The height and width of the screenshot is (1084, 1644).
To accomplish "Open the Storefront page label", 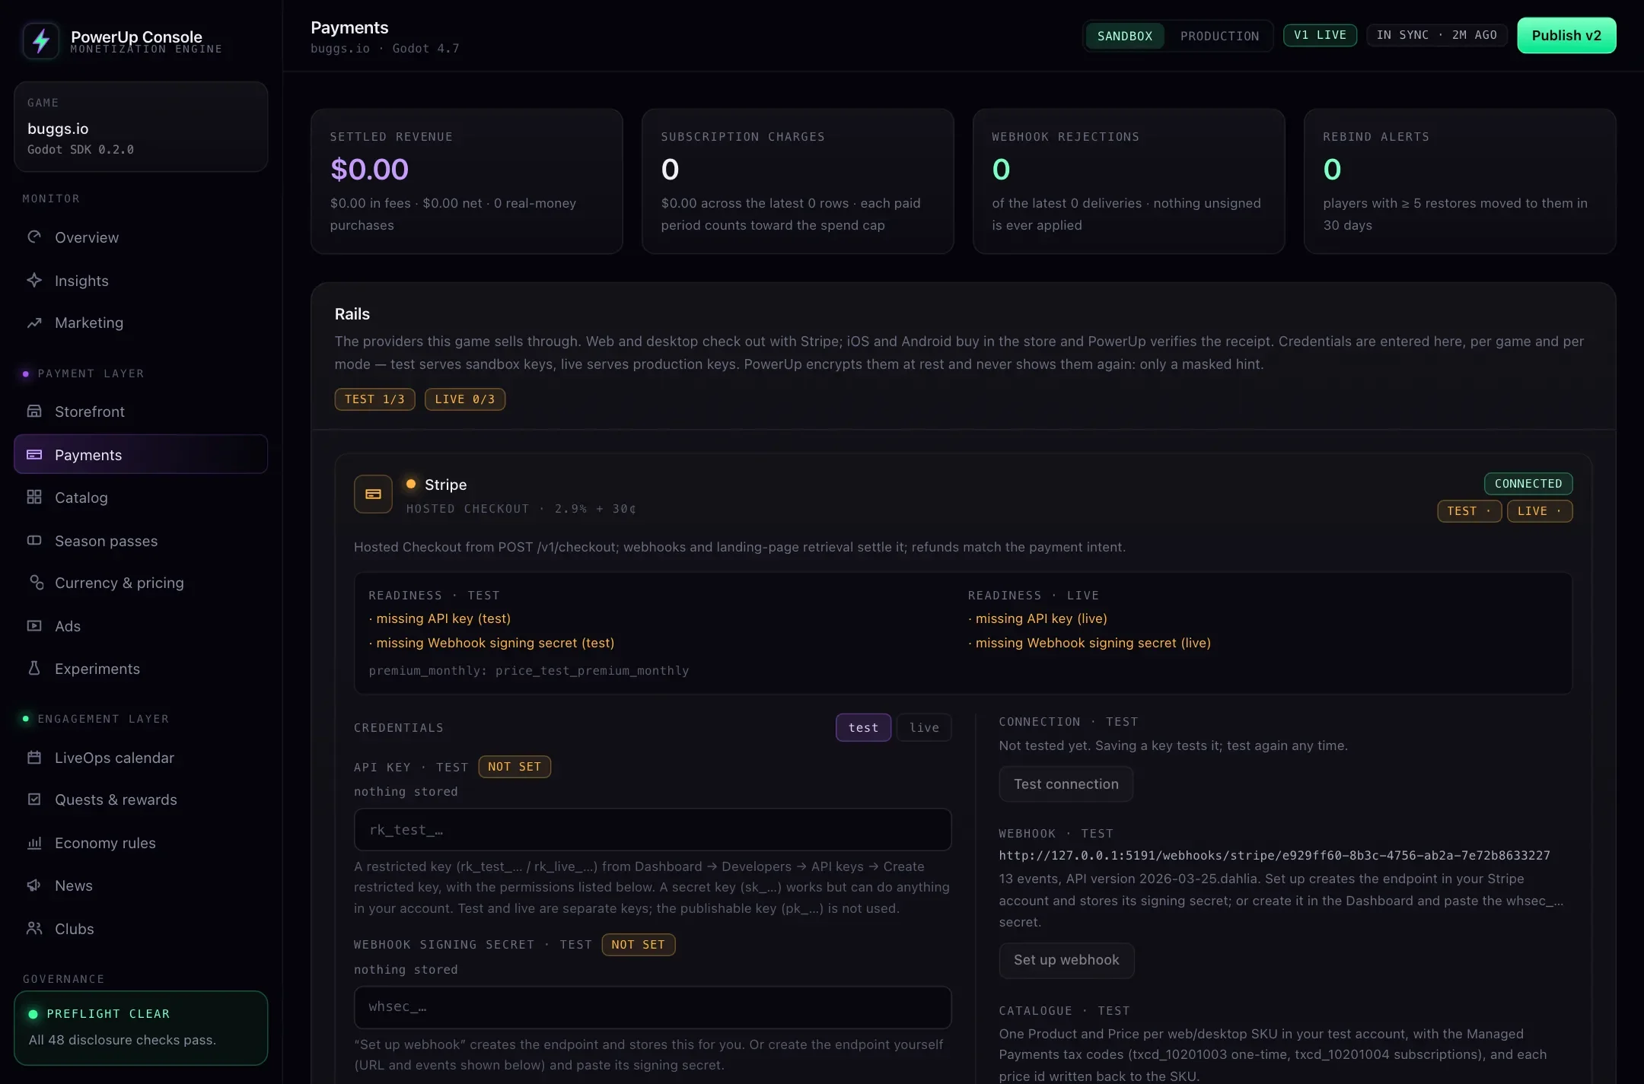I will 90,412.
